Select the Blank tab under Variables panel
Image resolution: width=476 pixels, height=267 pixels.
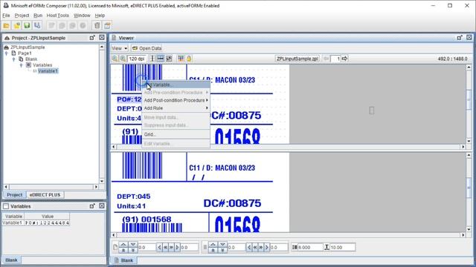[12, 260]
